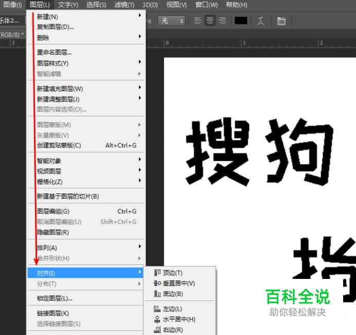Open the warp text tool icon
The height and width of the screenshot is (335, 356).
coord(261,21)
